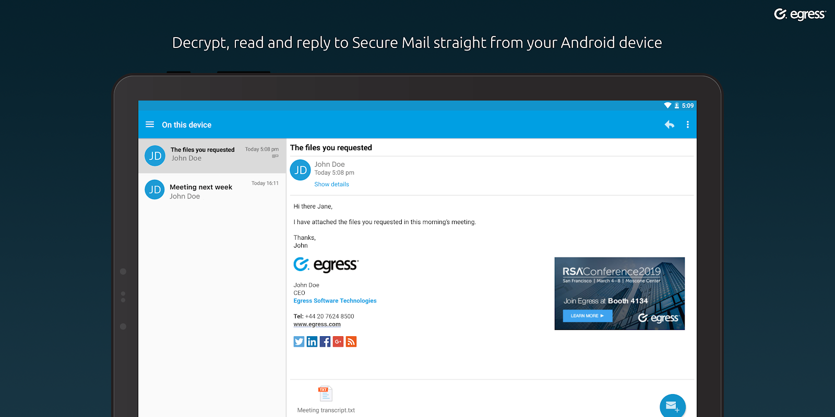Select "The files you requested" email

coord(212,155)
